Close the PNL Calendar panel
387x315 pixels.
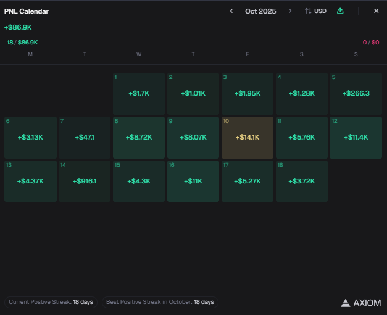(376, 11)
